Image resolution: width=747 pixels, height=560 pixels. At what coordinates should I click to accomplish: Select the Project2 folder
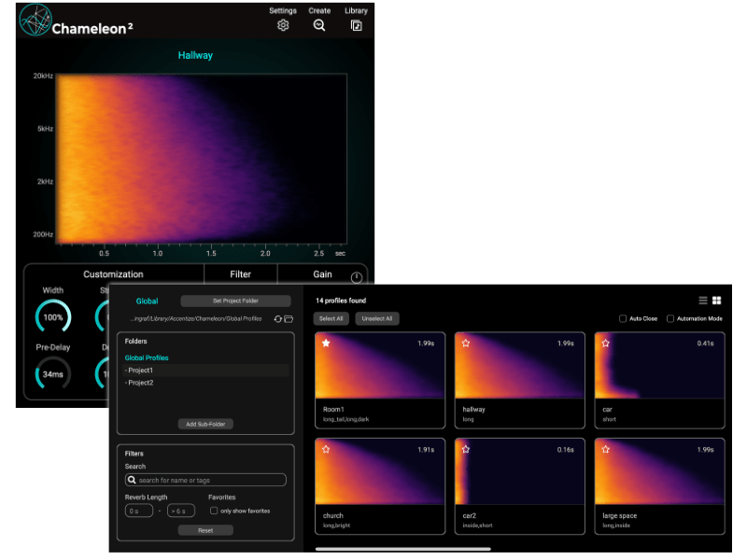coord(140,383)
